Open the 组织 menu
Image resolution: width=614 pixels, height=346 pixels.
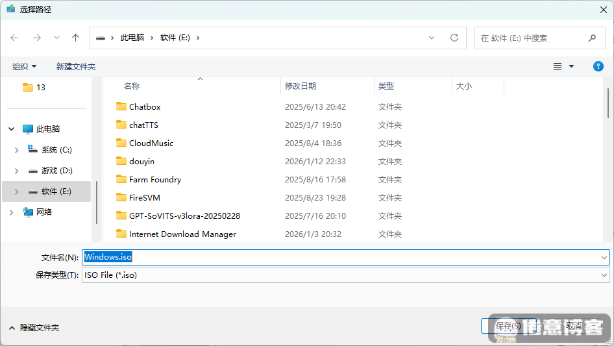pyautogui.click(x=25, y=67)
